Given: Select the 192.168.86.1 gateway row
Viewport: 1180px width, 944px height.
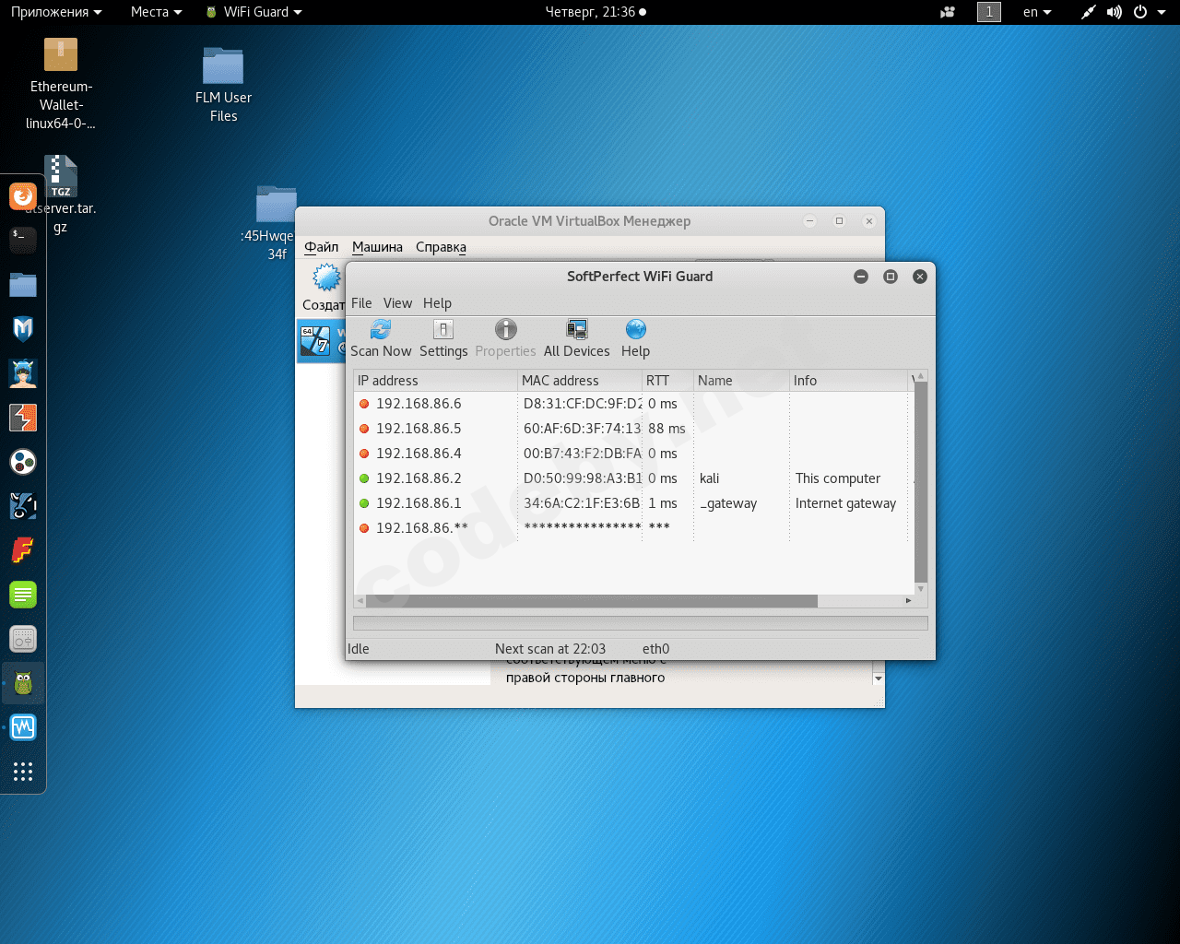Looking at the screenshot, I should point(419,503).
